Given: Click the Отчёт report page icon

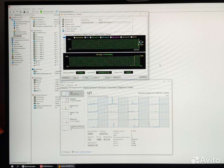Looking at the screenshot, I should 33,12.
